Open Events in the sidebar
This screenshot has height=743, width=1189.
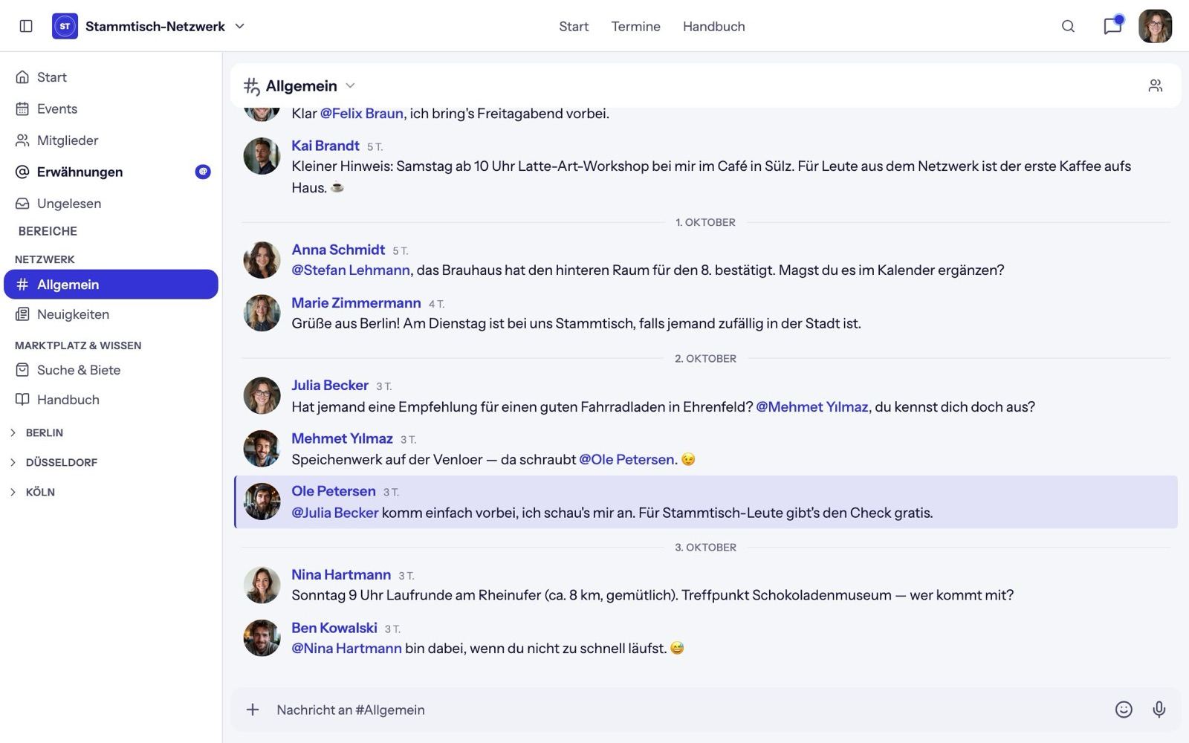click(111, 108)
